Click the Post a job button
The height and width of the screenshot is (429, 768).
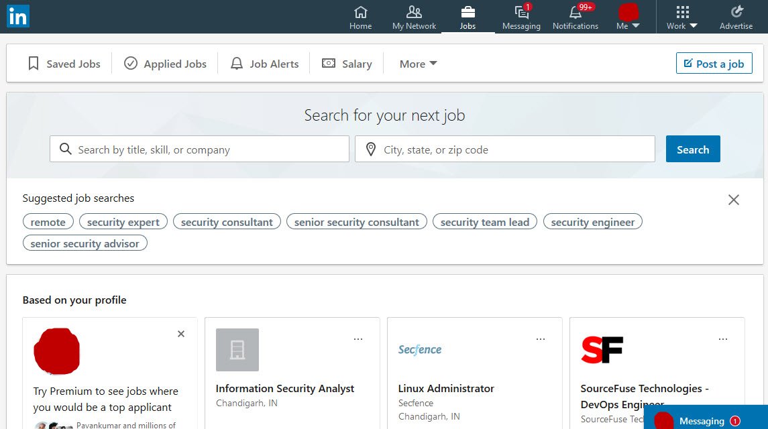pos(714,63)
